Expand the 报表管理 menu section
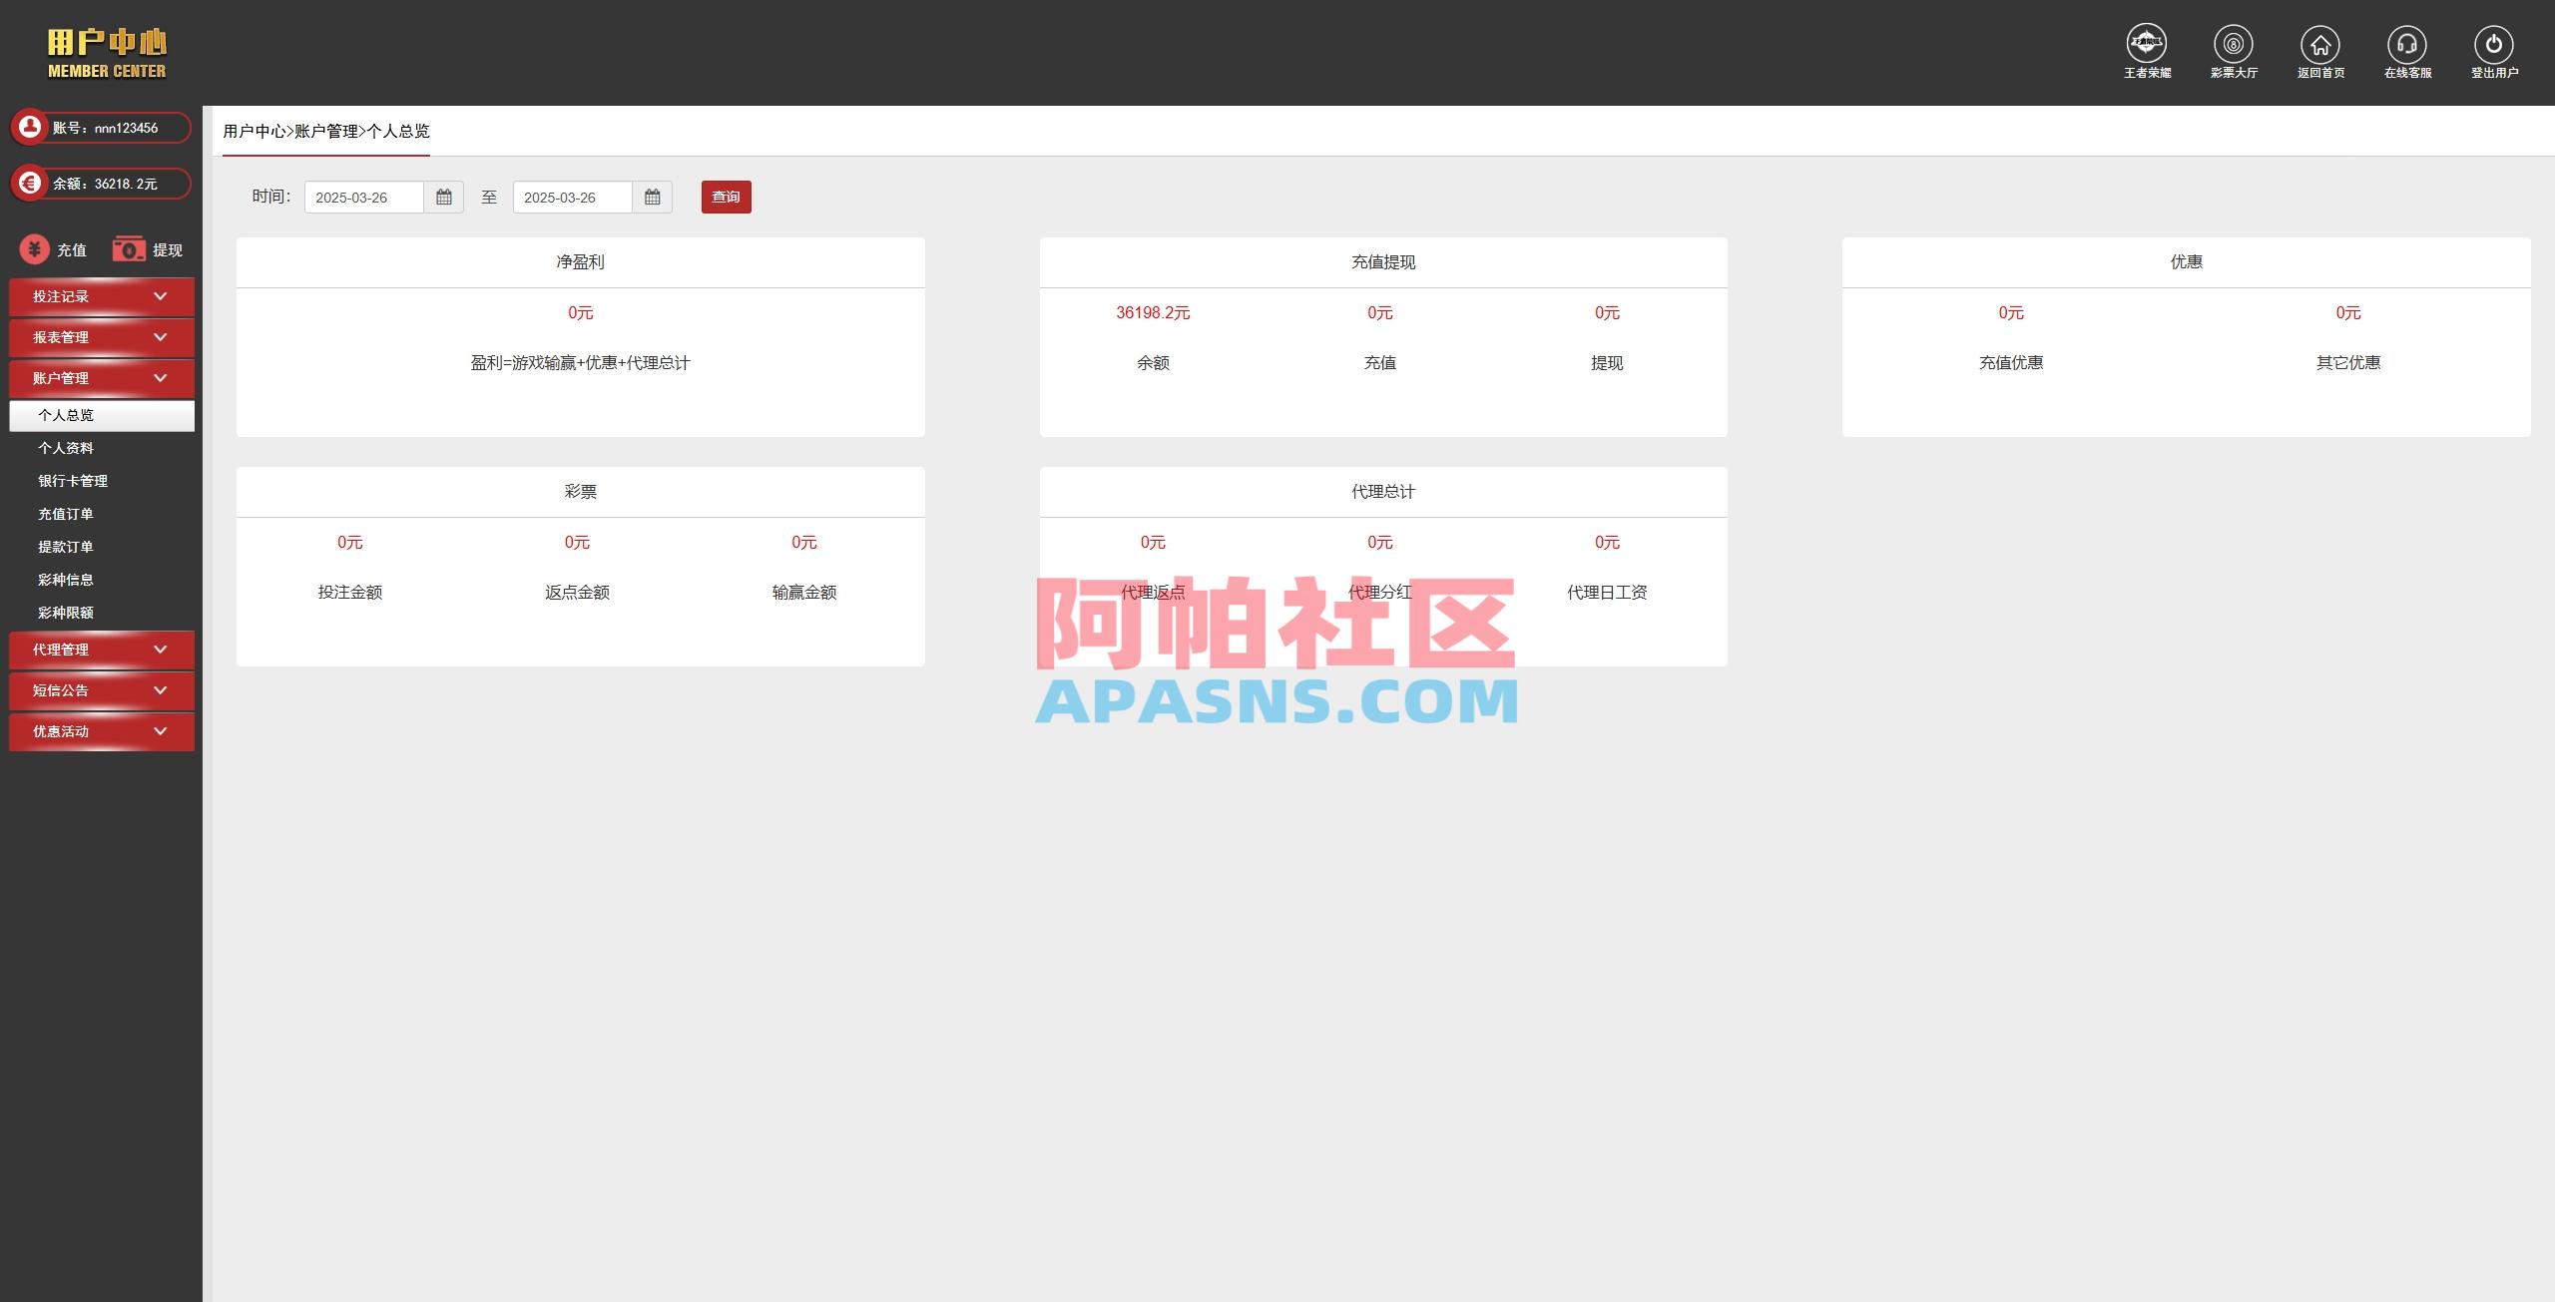 pos(101,337)
